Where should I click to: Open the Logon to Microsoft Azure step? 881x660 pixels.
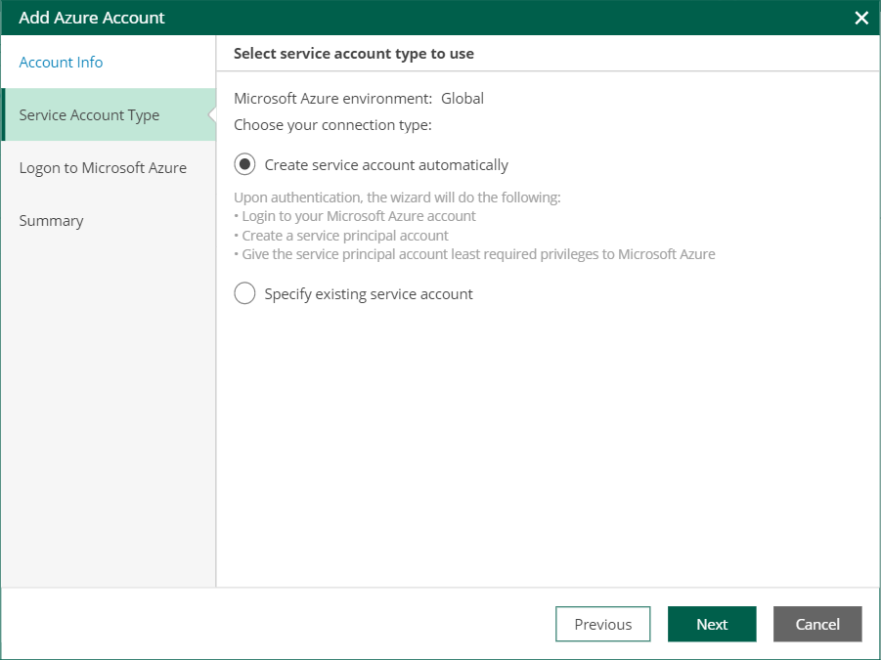click(103, 168)
